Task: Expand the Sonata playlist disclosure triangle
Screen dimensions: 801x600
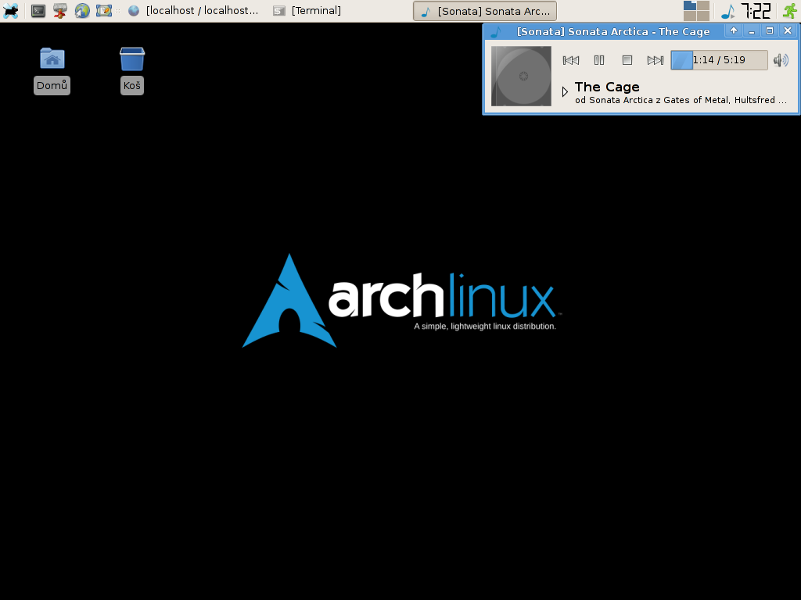Action: pyautogui.click(x=565, y=92)
